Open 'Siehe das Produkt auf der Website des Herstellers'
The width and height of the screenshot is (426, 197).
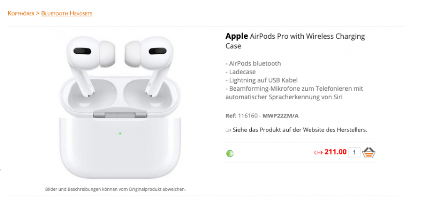click(300, 130)
